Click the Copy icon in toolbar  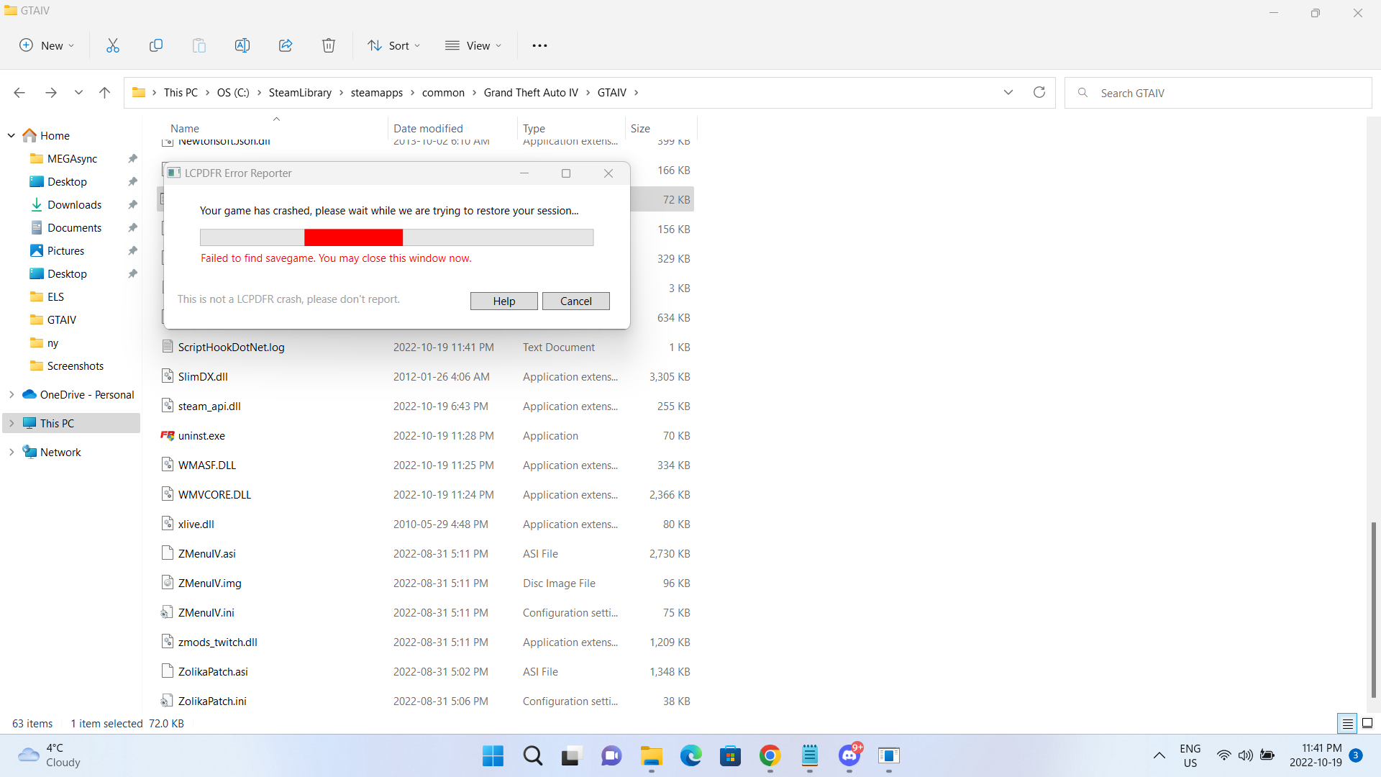(156, 45)
